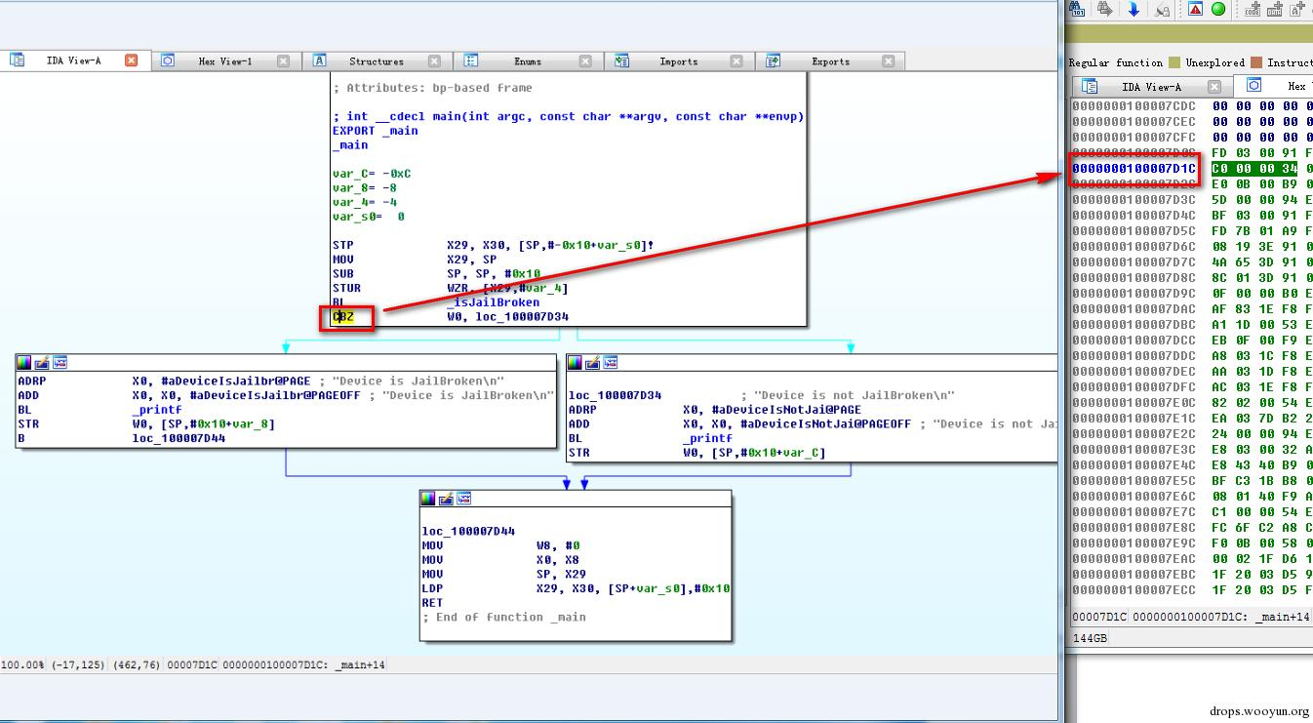This screenshot has width=1313, height=723.
Task: Click the highlighted C0 hex byte
Action: tap(1220, 169)
